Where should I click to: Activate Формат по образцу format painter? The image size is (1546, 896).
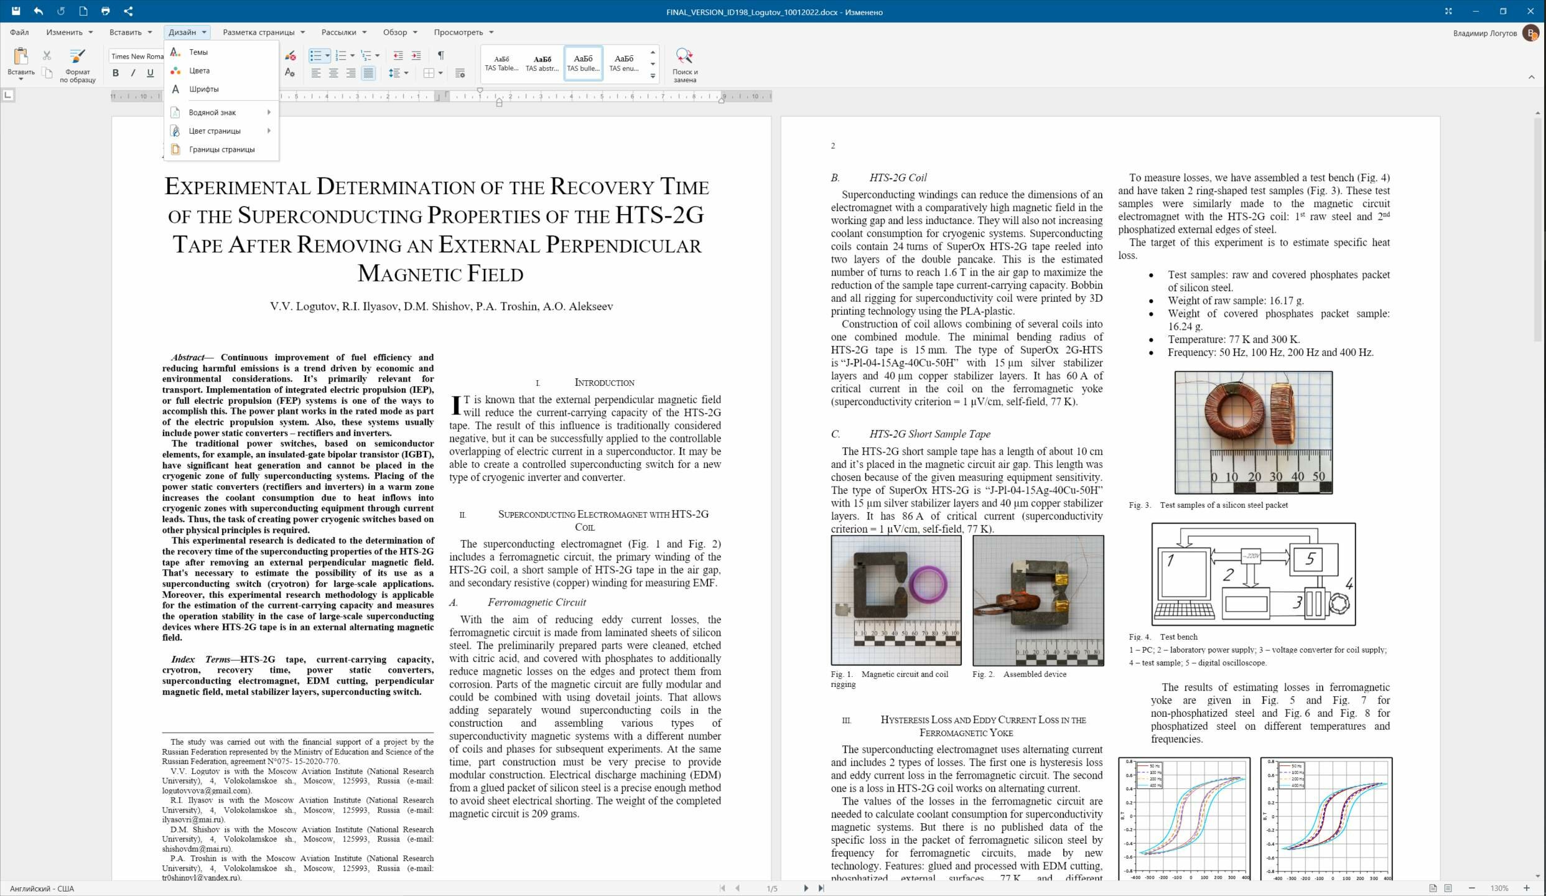pyautogui.click(x=77, y=65)
